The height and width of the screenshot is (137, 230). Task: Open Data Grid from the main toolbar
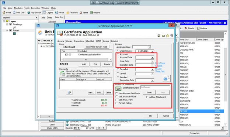pos(19,13)
